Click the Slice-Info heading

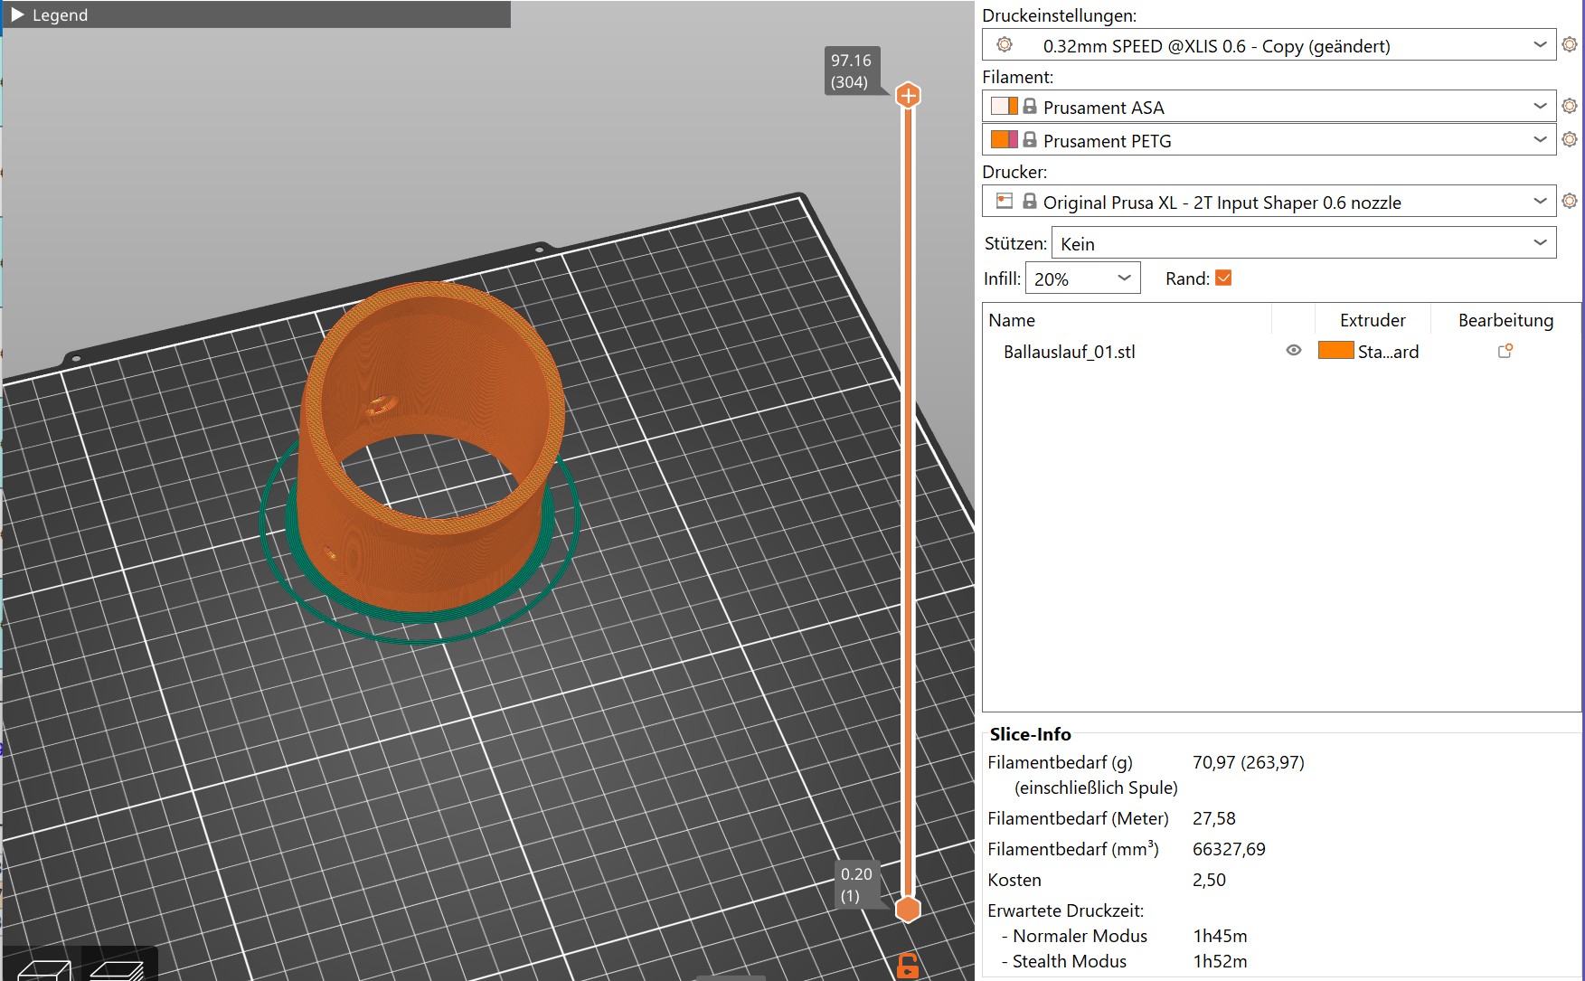coord(1030,734)
